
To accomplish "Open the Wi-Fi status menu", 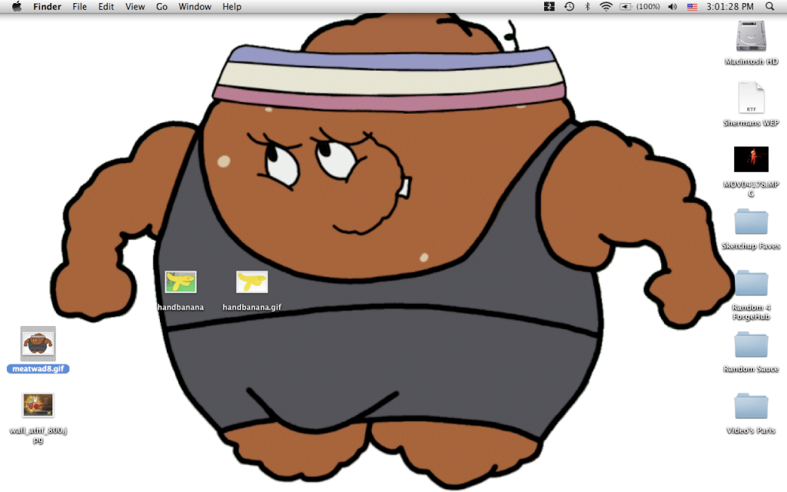I will [606, 6].
